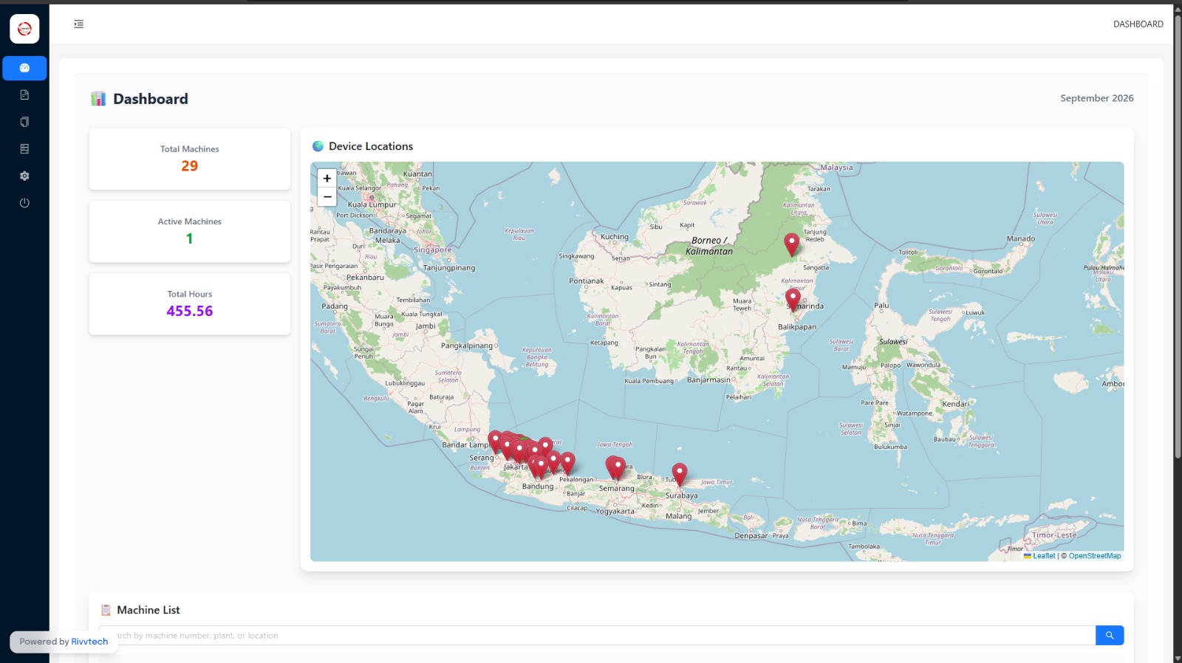Click the clipboard icon beside Machine List
The height and width of the screenshot is (663, 1182).
coord(106,610)
